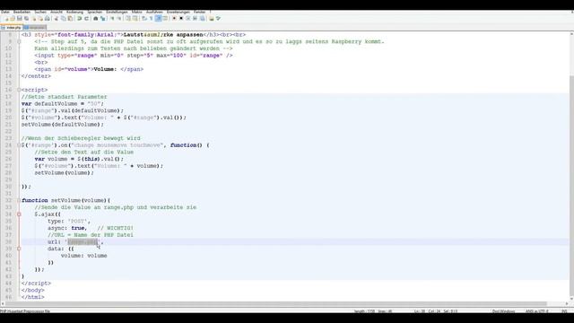Viewport: 574px width, 323px height.
Task: Open the Ausführen menu
Action: tap(154, 12)
